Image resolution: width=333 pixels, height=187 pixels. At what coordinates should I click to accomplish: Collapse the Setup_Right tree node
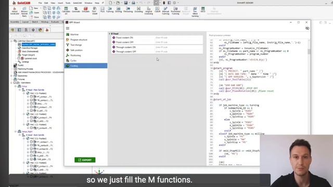point(16,131)
